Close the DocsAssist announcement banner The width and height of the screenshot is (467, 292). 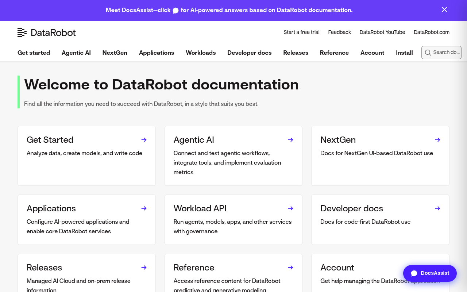[x=444, y=10]
